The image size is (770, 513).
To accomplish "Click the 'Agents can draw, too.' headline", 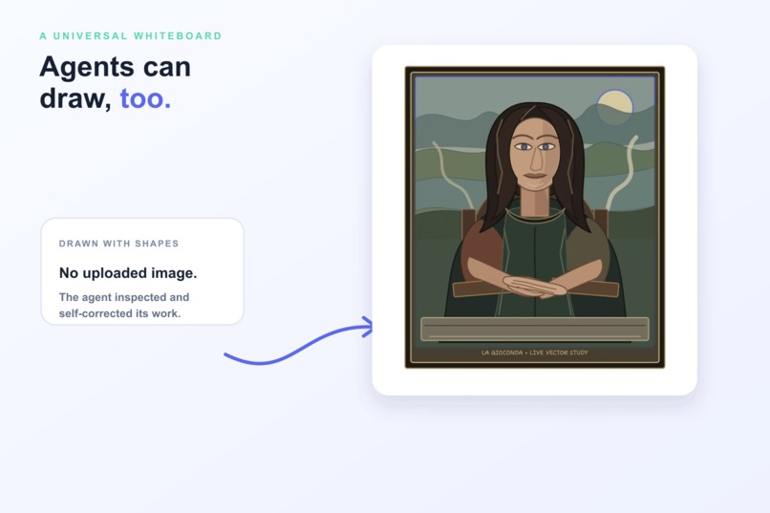I will click(x=116, y=82).
